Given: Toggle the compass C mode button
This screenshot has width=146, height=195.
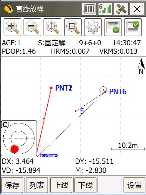Looking at the screenshot, I should pos(5,124).
